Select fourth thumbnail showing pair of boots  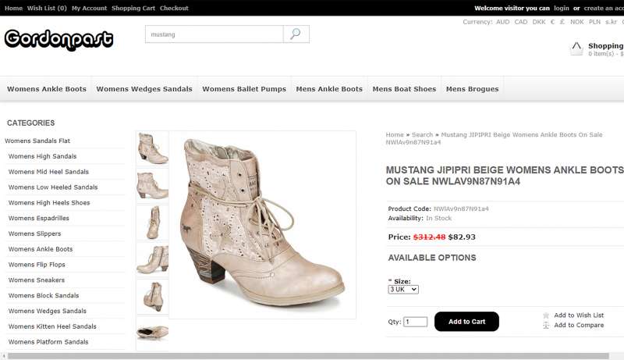[152, 259]
